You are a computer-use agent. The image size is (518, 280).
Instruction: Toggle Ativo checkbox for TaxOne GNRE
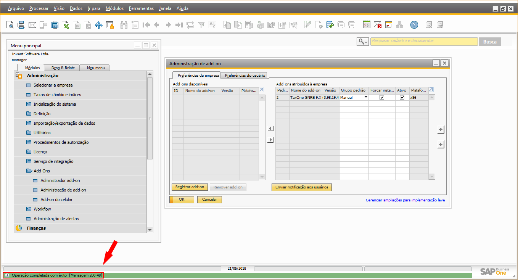[402, 97]
